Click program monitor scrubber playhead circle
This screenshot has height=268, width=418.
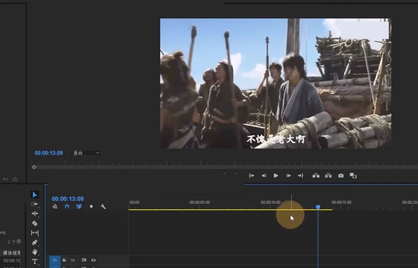[x=34, y=167]
